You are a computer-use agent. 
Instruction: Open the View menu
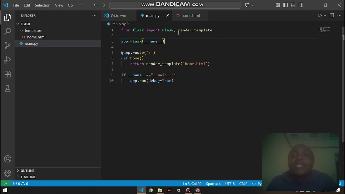[59, 5]
